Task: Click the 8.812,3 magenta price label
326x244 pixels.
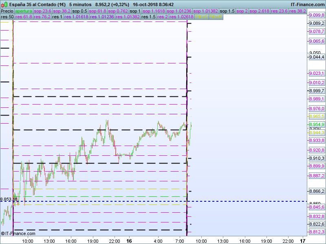Action: tap(317, 232)
